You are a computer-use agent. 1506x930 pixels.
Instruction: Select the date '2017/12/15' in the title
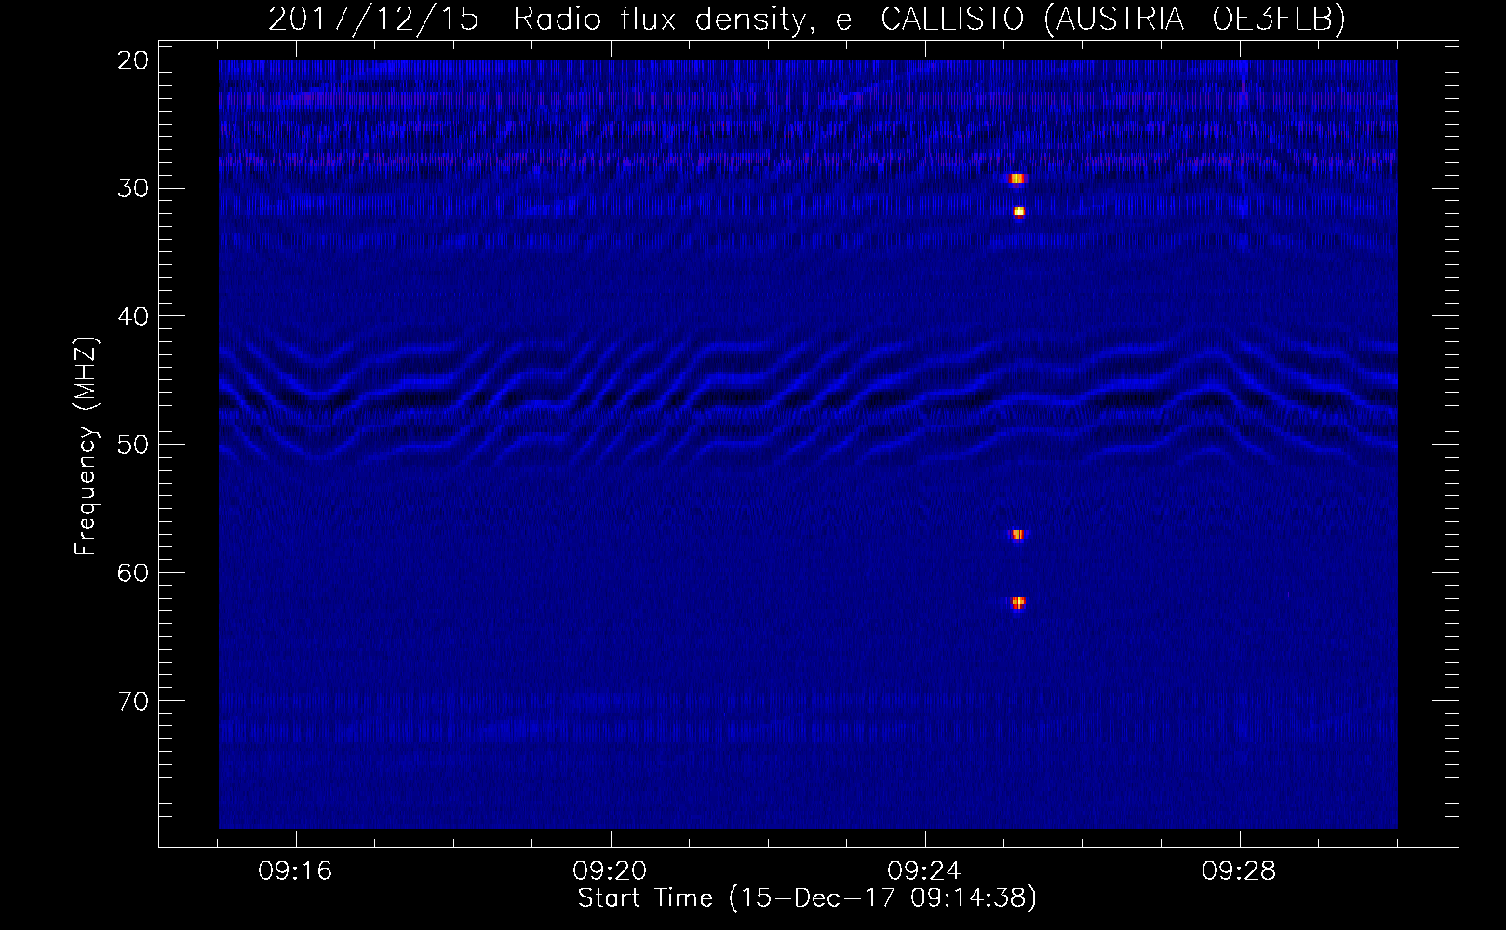[373, 20]
